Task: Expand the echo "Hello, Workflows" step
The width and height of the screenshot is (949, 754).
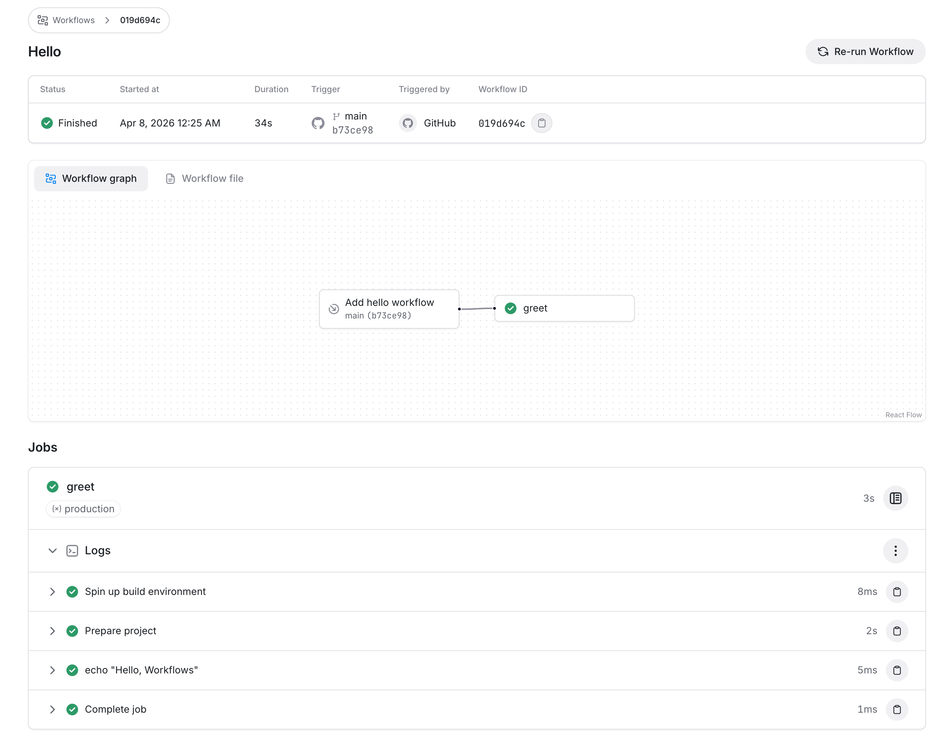Action: point(52,670)
